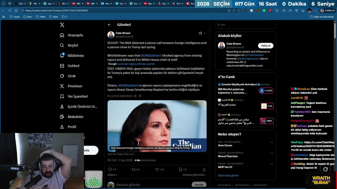
Task: Open browser extensions puzzle icon
Action: click(277, 10)
